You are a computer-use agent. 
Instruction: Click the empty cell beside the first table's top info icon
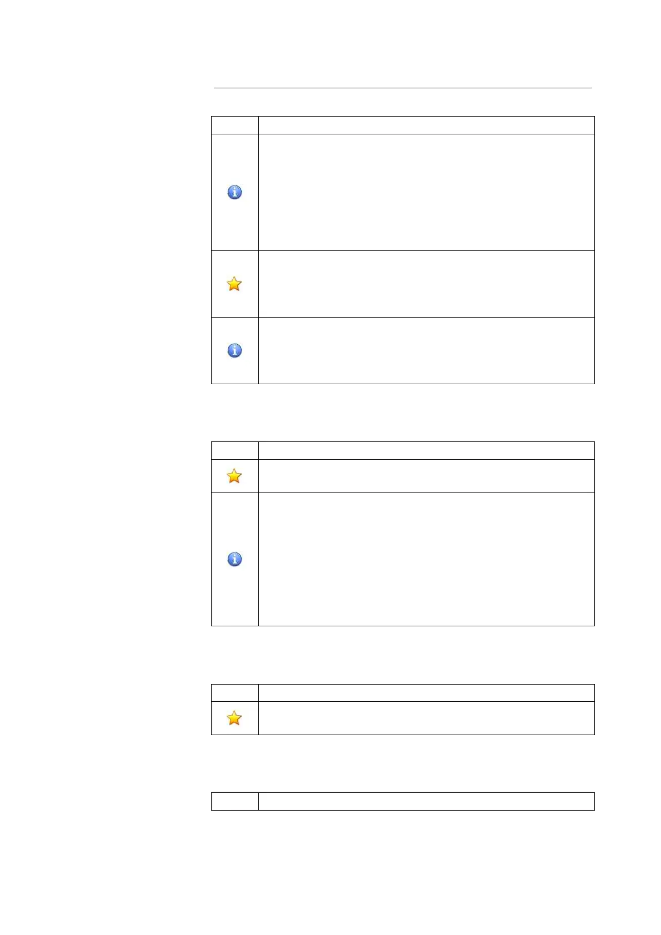(x=426, y=192)
